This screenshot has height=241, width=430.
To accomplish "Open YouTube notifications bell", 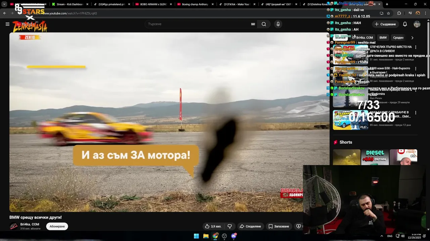I will (x=405, y=24).
